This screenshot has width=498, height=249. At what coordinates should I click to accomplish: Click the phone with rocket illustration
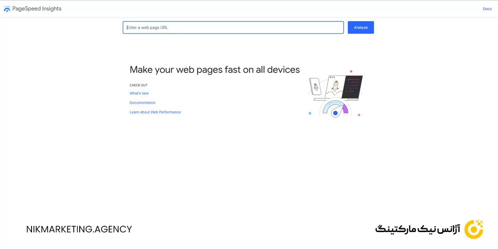[x=316, y=87]
